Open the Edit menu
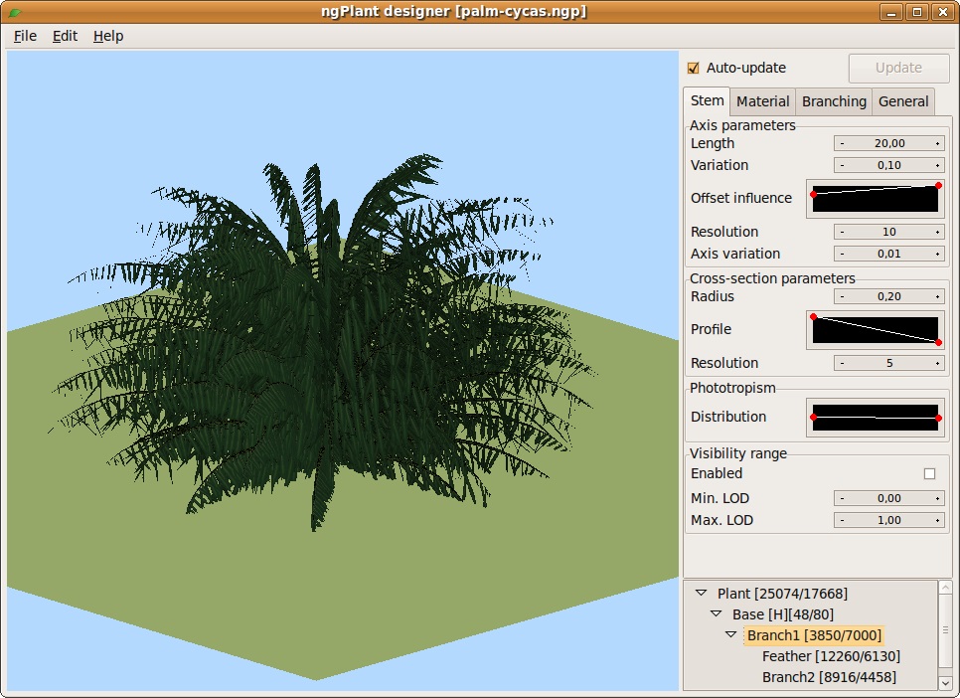The width and height of the screenshot is (960, 698). [x=66, y=36]
